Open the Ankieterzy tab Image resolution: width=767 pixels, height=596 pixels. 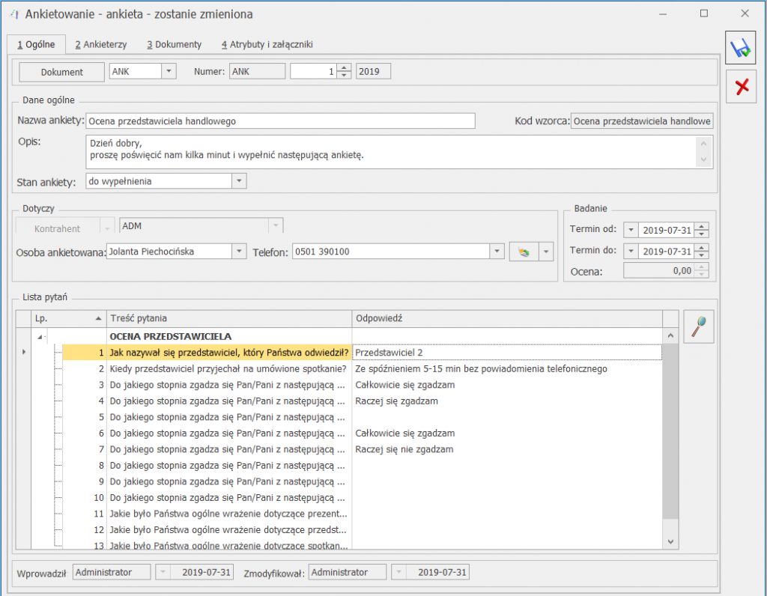coord(101,44)
